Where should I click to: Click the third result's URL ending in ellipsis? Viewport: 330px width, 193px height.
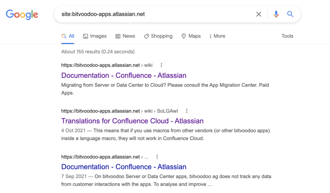(x=105, y=157)
